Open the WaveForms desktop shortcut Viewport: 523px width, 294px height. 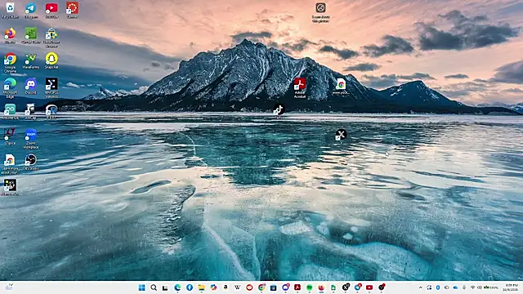(x=31, y=60)
